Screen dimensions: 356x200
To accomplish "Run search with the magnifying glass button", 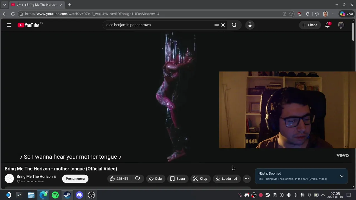I will [234, 25].
